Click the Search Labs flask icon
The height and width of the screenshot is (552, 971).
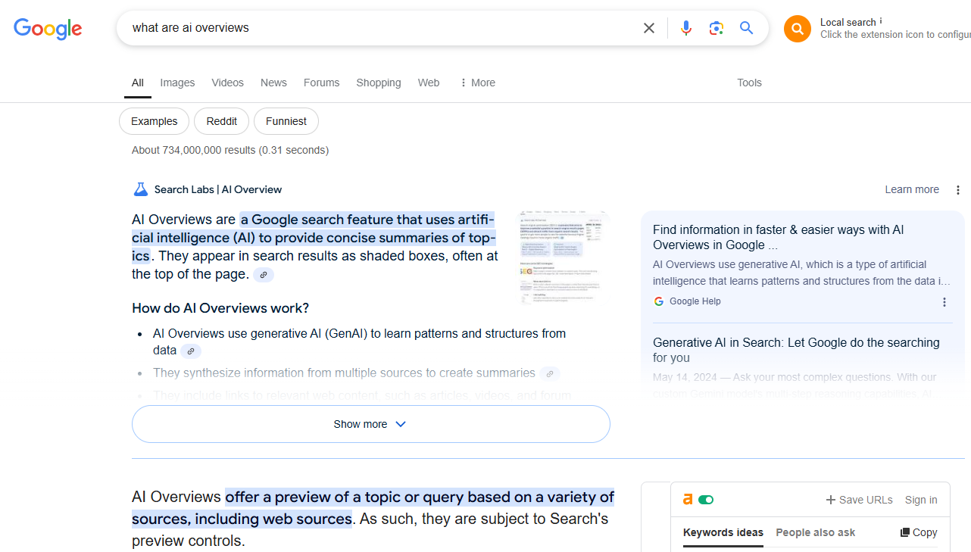click(140, 189)
